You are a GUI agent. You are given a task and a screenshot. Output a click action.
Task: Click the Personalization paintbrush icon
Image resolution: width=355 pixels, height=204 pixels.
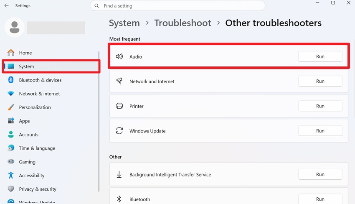(10, 107)
